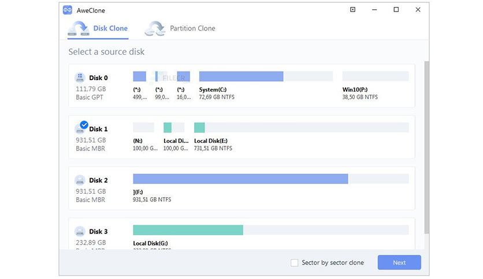The width and height of the screenshot is (483, 279).
Task: Select the Disk 0 drive icon
Action: coord(80,77)
